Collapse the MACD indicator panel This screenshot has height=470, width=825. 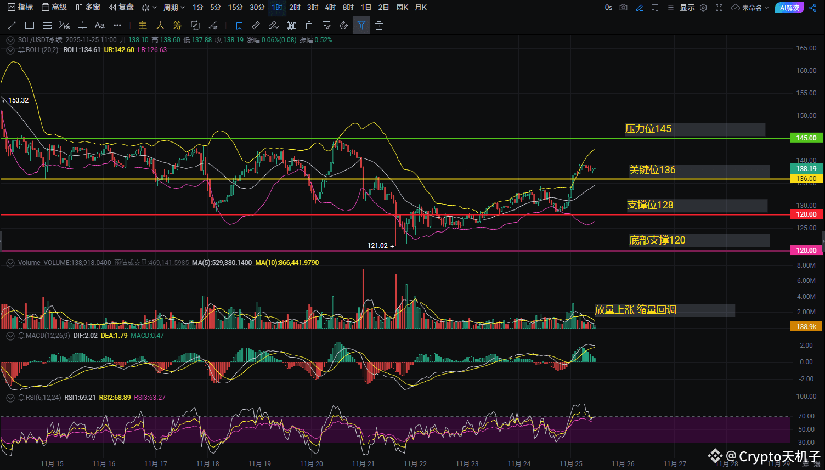point(10,336)
